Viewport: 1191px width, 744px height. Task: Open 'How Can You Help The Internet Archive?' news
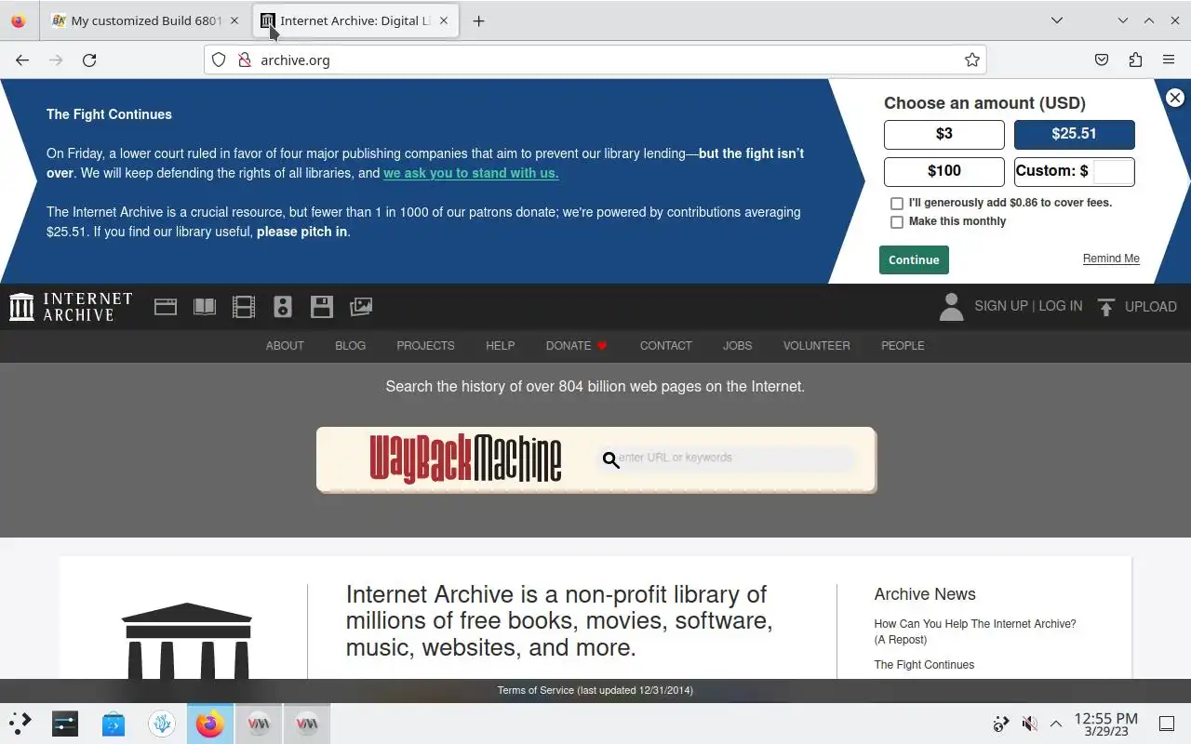[x=975, y=631]
